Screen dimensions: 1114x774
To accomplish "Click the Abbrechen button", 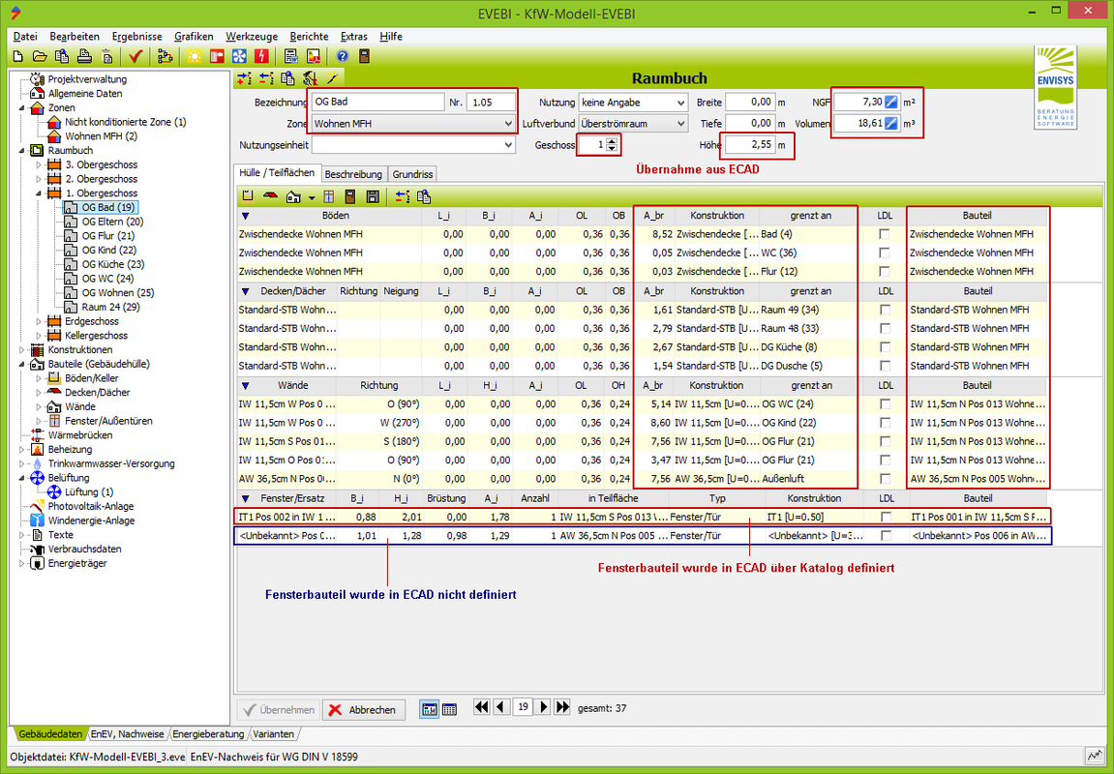I will (363, 710).
